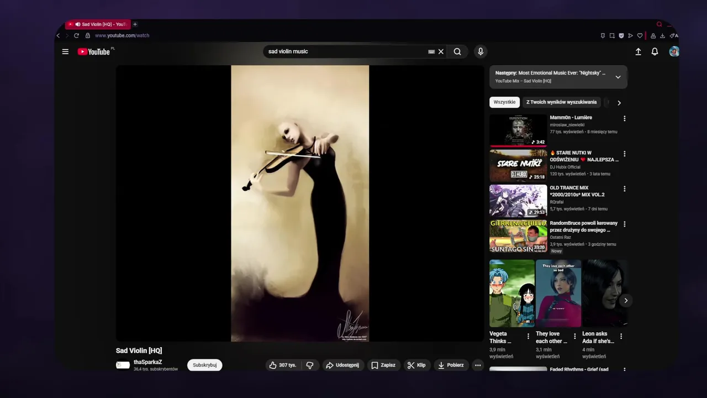Toggle the ad blocker shield icon
This screenshot has height=398, width=707.
click(x=621, y=35)
